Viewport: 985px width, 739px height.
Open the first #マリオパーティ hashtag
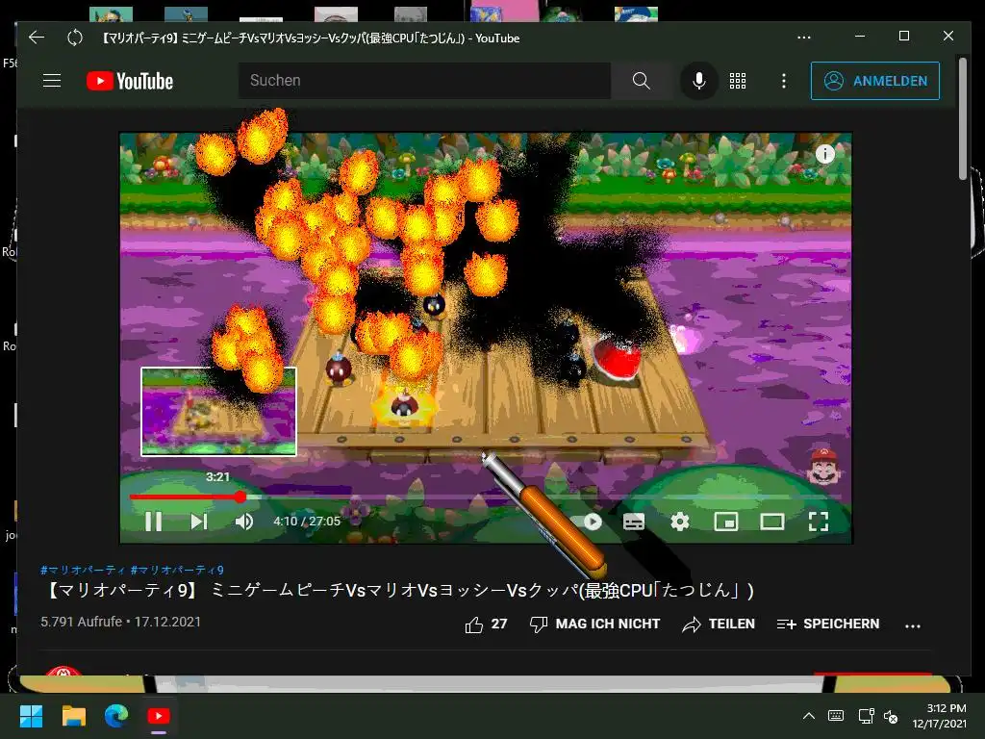coord(83,570)
